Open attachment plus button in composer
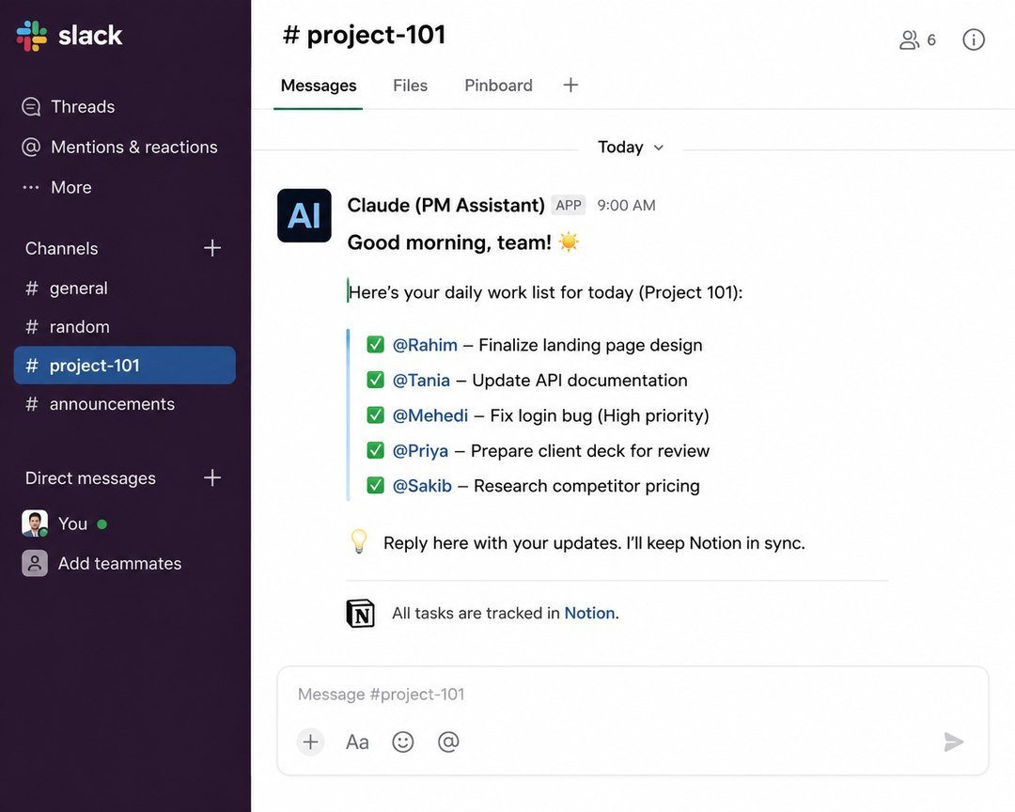 pos(311,742)
